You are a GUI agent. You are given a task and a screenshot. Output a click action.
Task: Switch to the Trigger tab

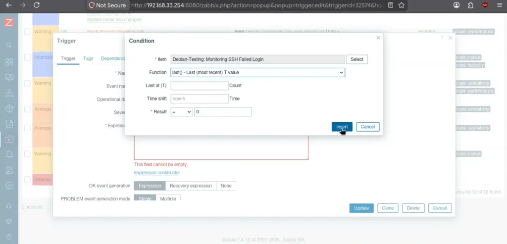(68, 58)
